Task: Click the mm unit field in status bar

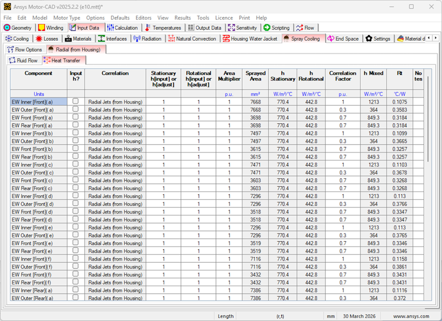Action: [331, 316]
